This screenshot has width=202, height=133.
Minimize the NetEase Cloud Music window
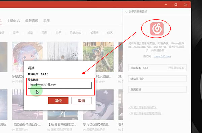point(166,5)
